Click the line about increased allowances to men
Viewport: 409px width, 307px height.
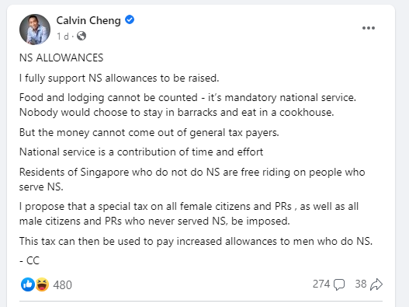[196, 241]
